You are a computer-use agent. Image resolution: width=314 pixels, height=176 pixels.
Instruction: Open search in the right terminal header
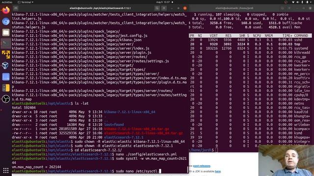click(x=283, y=8)
